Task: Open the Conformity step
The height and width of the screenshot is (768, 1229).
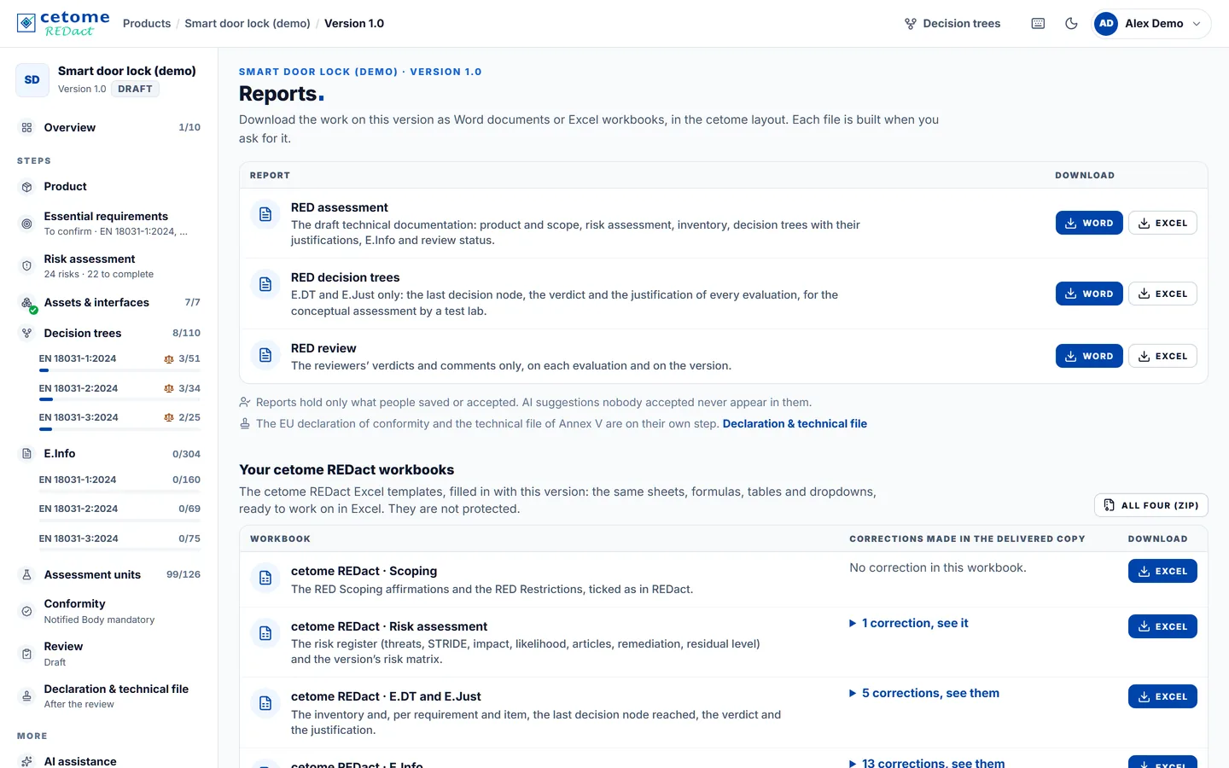Action: (109, 611)
